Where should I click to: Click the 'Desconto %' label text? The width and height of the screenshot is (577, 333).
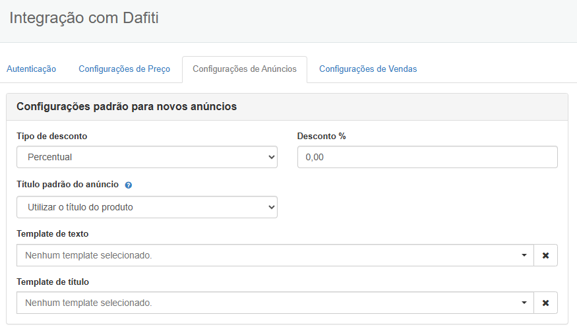[322, 136]
